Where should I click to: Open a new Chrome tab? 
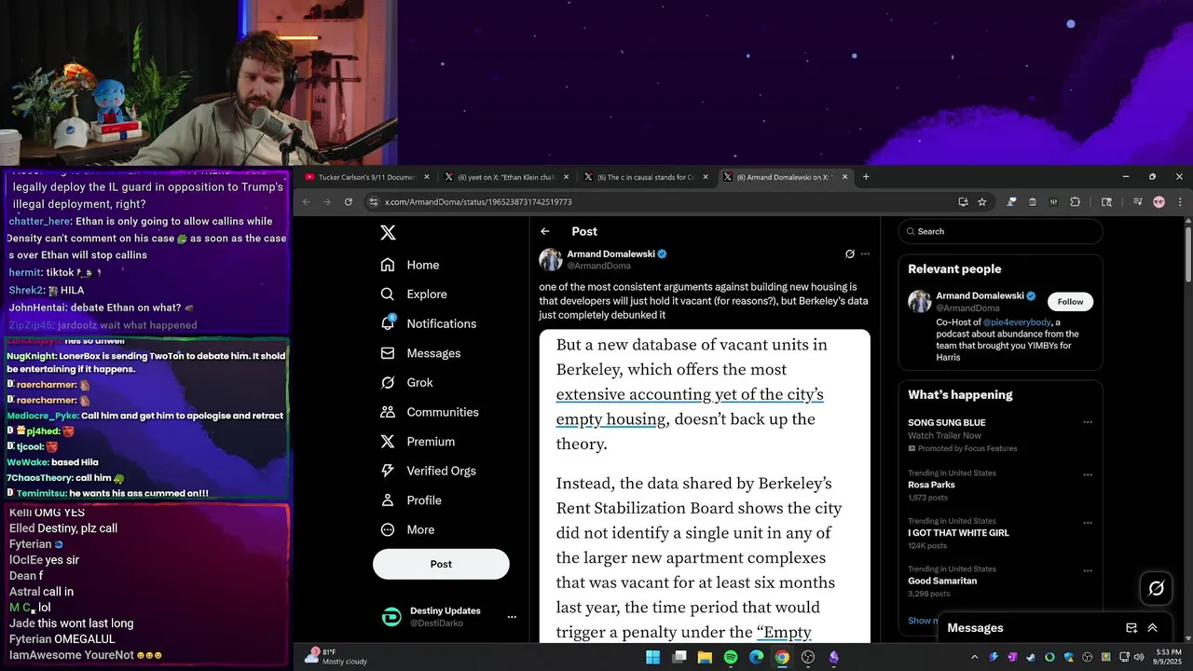pos(866,177)
